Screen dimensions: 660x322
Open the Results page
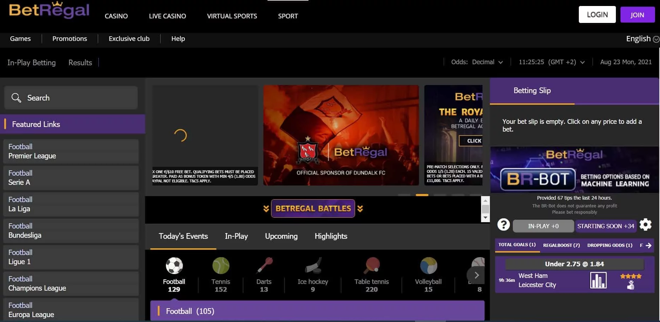pyautogui.click(x=80, y=62)
